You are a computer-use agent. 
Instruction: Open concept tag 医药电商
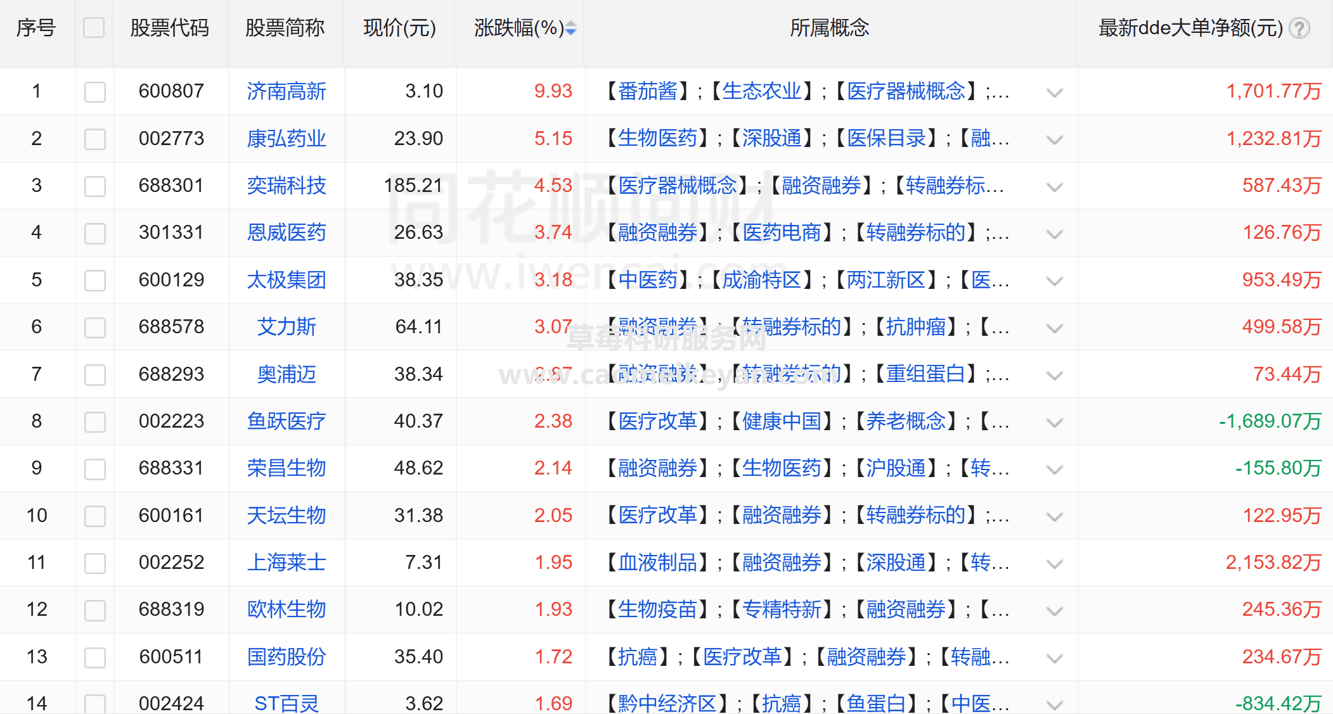[782, 233]
